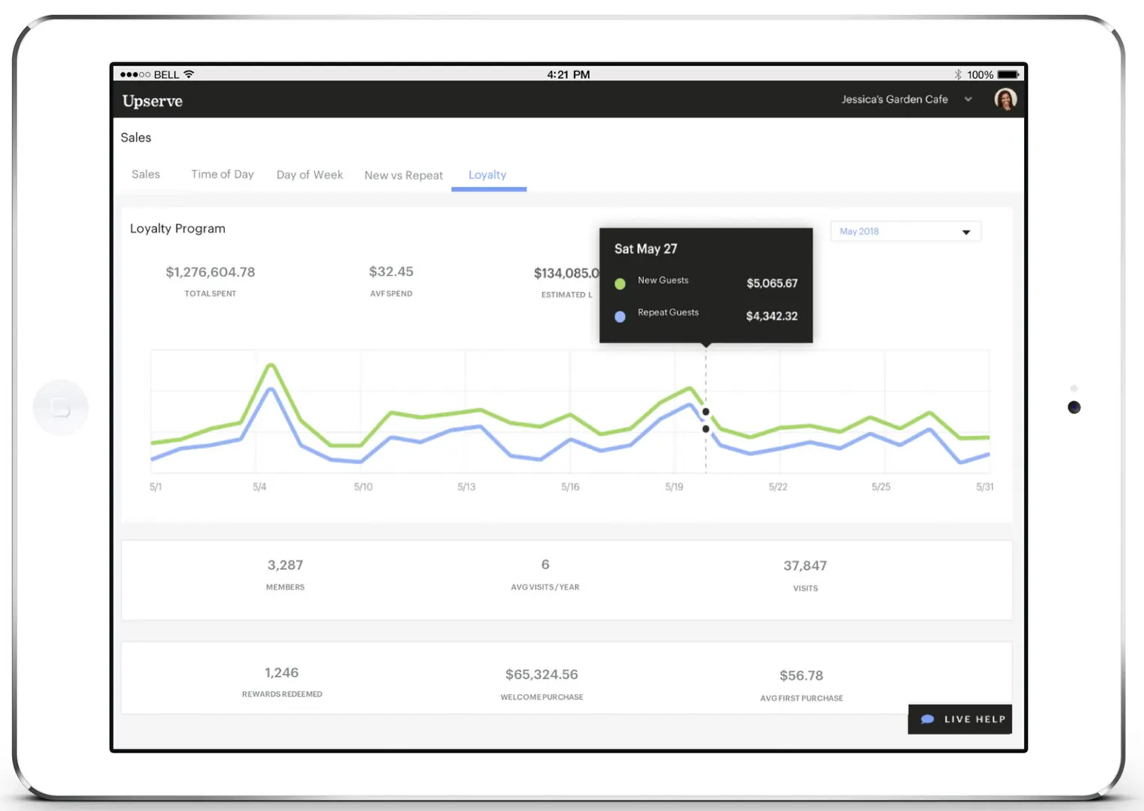Expand the Jessica's Garden Cafe location chevron
The width and height of the screenshot is (1144, 811).
[x=968, y=99]
